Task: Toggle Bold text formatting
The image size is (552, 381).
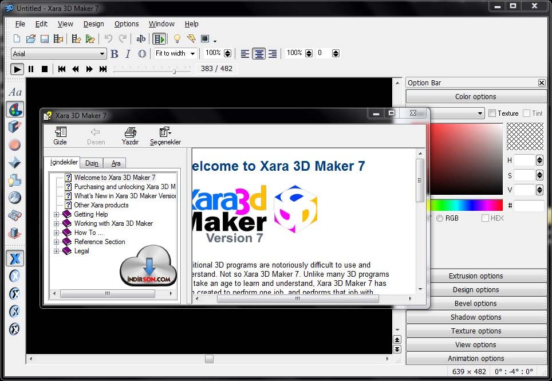Action: coord(115,54)
